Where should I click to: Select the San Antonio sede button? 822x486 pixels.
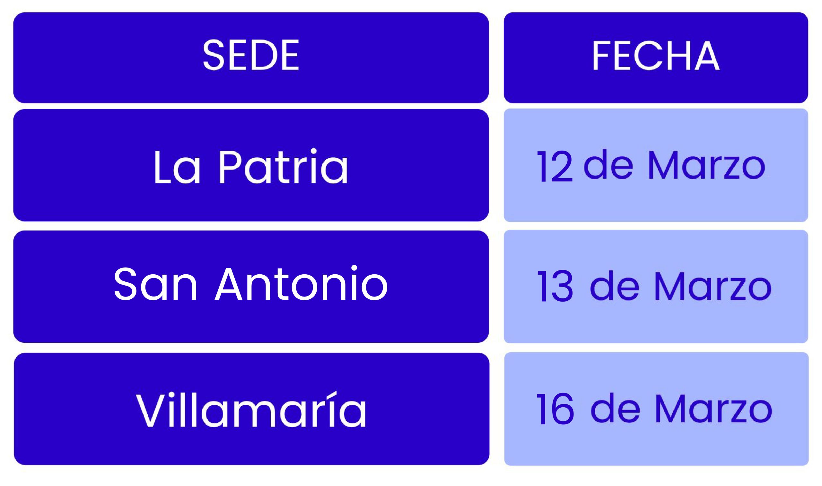pos(251,287)
